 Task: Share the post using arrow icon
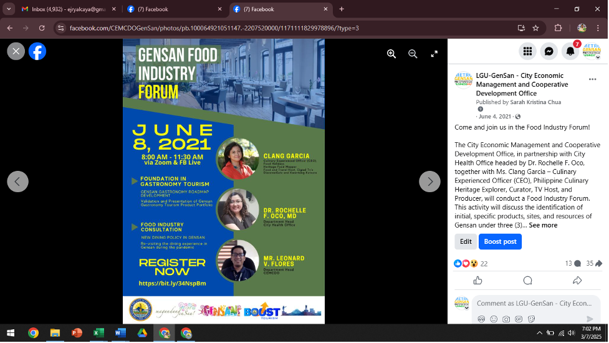(x=577, y=281)
